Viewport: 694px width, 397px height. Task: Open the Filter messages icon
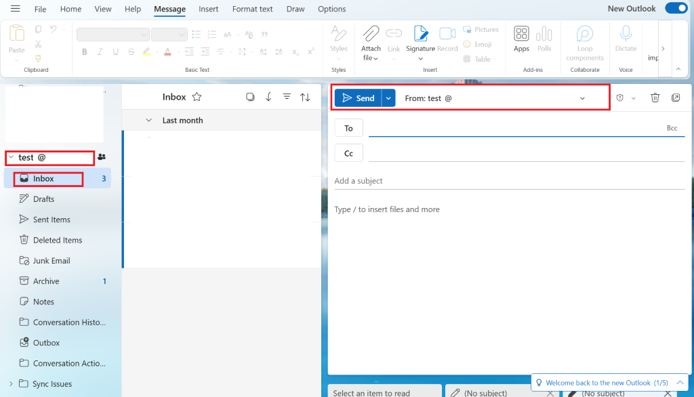point(287,96)
